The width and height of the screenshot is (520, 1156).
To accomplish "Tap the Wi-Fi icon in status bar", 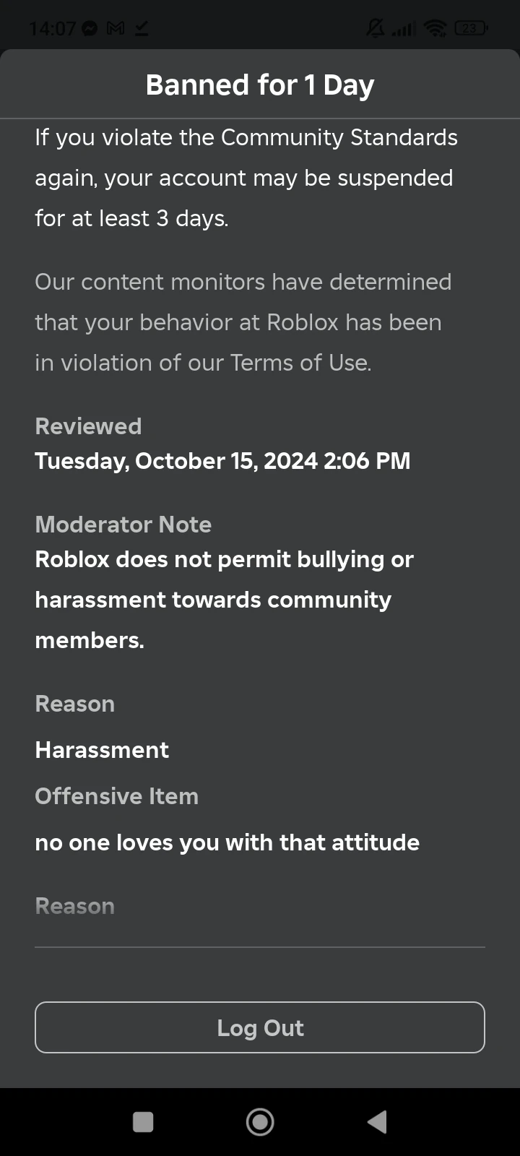I will pos(435,28).
